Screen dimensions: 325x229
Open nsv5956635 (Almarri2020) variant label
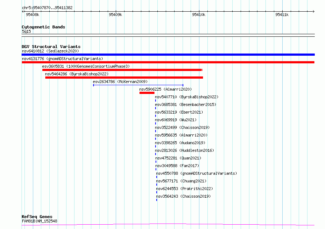pyautogui.click(x=181, y=135)
